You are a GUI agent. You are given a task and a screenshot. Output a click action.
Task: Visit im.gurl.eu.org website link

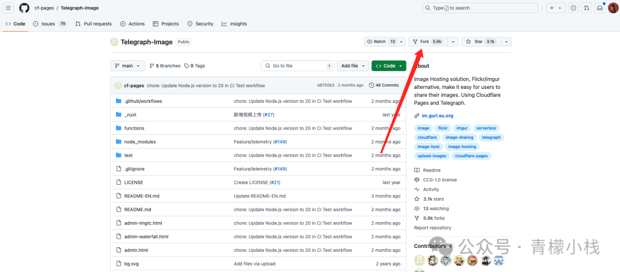pyautogui.click(x=437, y=116)
